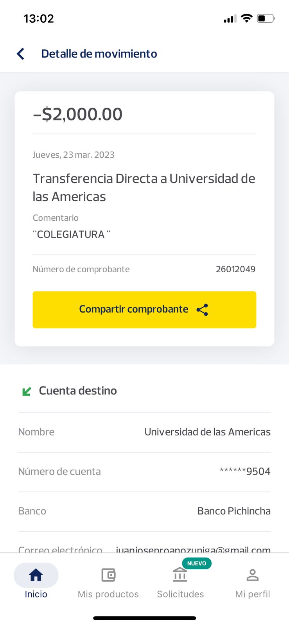
Task: Tap the Banco Pichincha value
Action: pyautogui.click(x=234, y=511)
